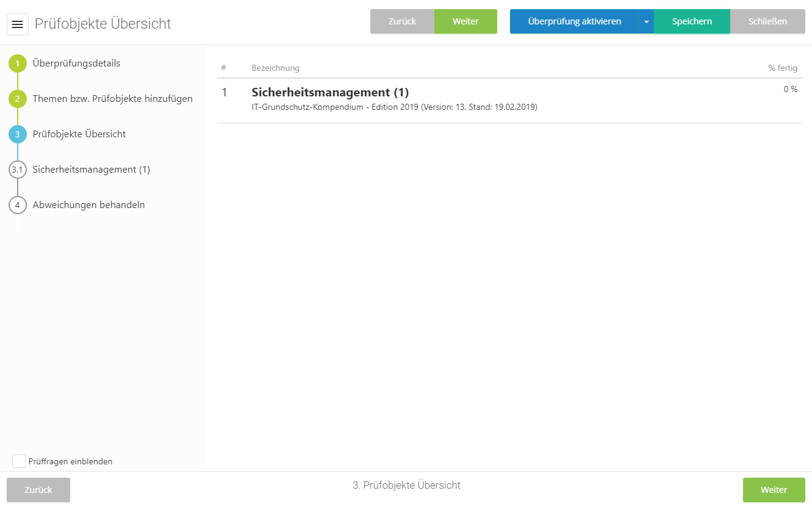Open the Sicherheitsmanagement (1) table row
Viewport: 812px width, 507px height.
click(330, 93)
